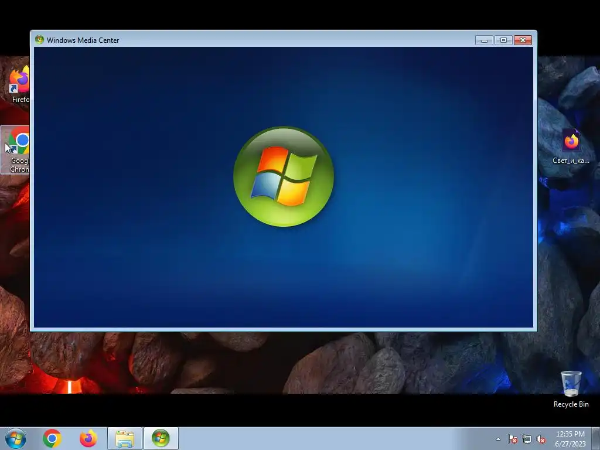Launch Firefox from the taskbar
600x450 pixels.
tap(88, 438)
